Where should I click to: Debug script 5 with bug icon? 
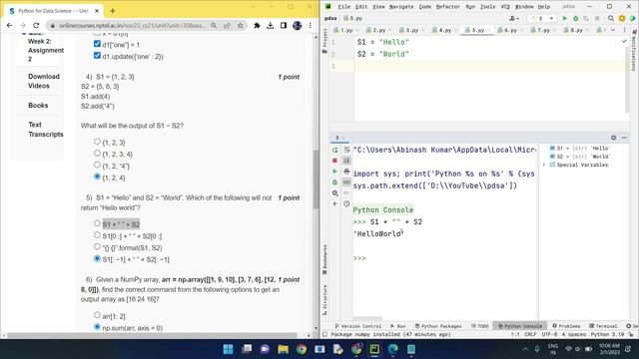tap(576, 18)
